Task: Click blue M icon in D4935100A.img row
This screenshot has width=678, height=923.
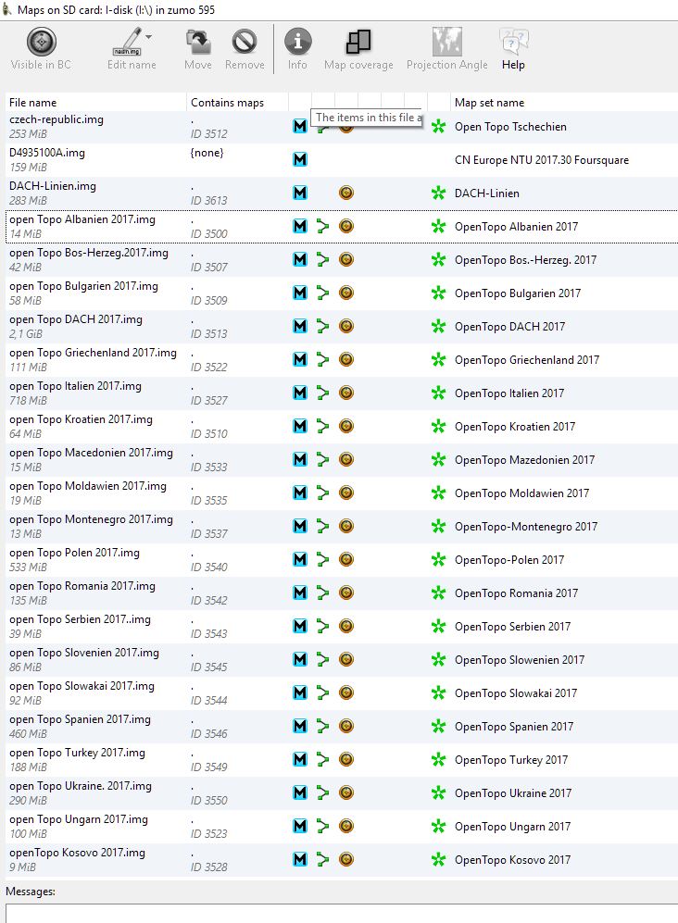Action: pos(299,160)
